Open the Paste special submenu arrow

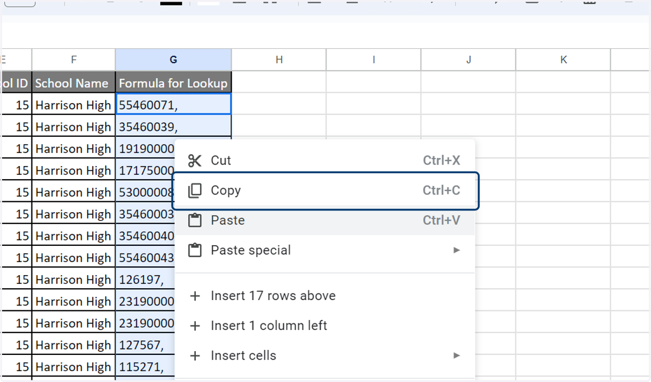point(457,250)
